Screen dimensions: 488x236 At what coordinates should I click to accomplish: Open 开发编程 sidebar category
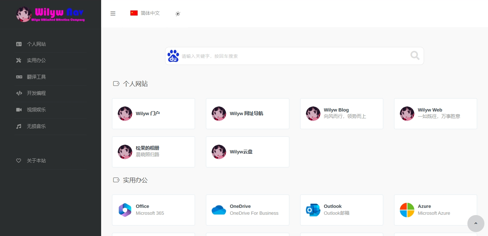tap(36, 93)
